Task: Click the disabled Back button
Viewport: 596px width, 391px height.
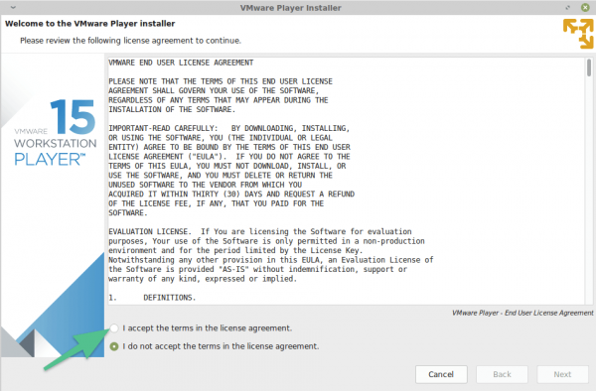Action: click(502, 374)
